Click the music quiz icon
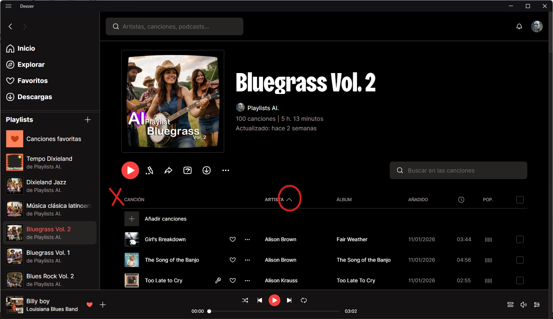The width and height of the screenshot is (553, 319). click(x=188, y=170)
